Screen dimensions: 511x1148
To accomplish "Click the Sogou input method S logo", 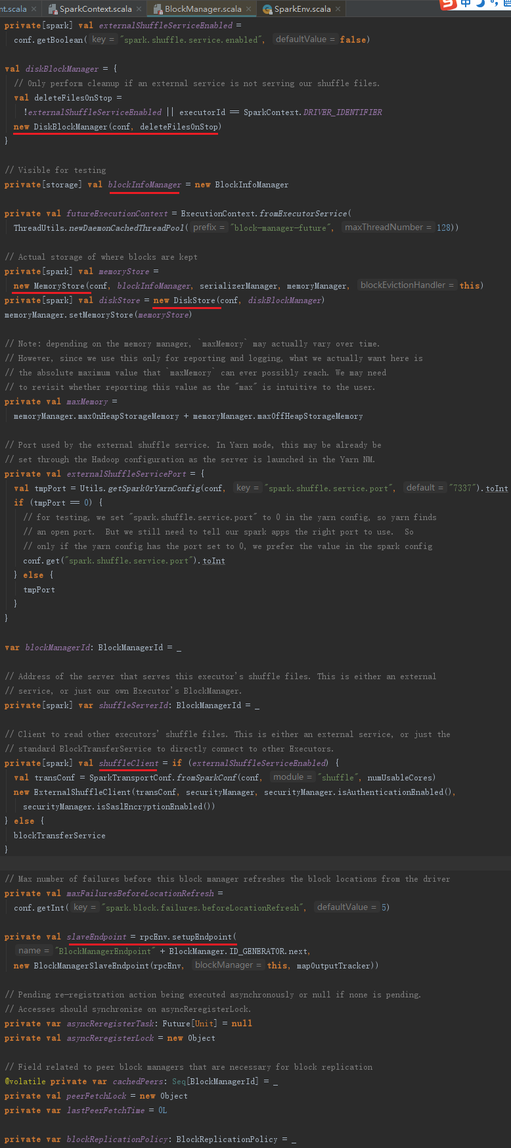I will [449, 4].
